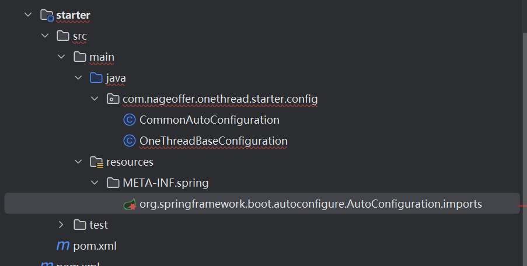Click the resources folder icon
The image size is (527, 266).
(x=96, y=162)
